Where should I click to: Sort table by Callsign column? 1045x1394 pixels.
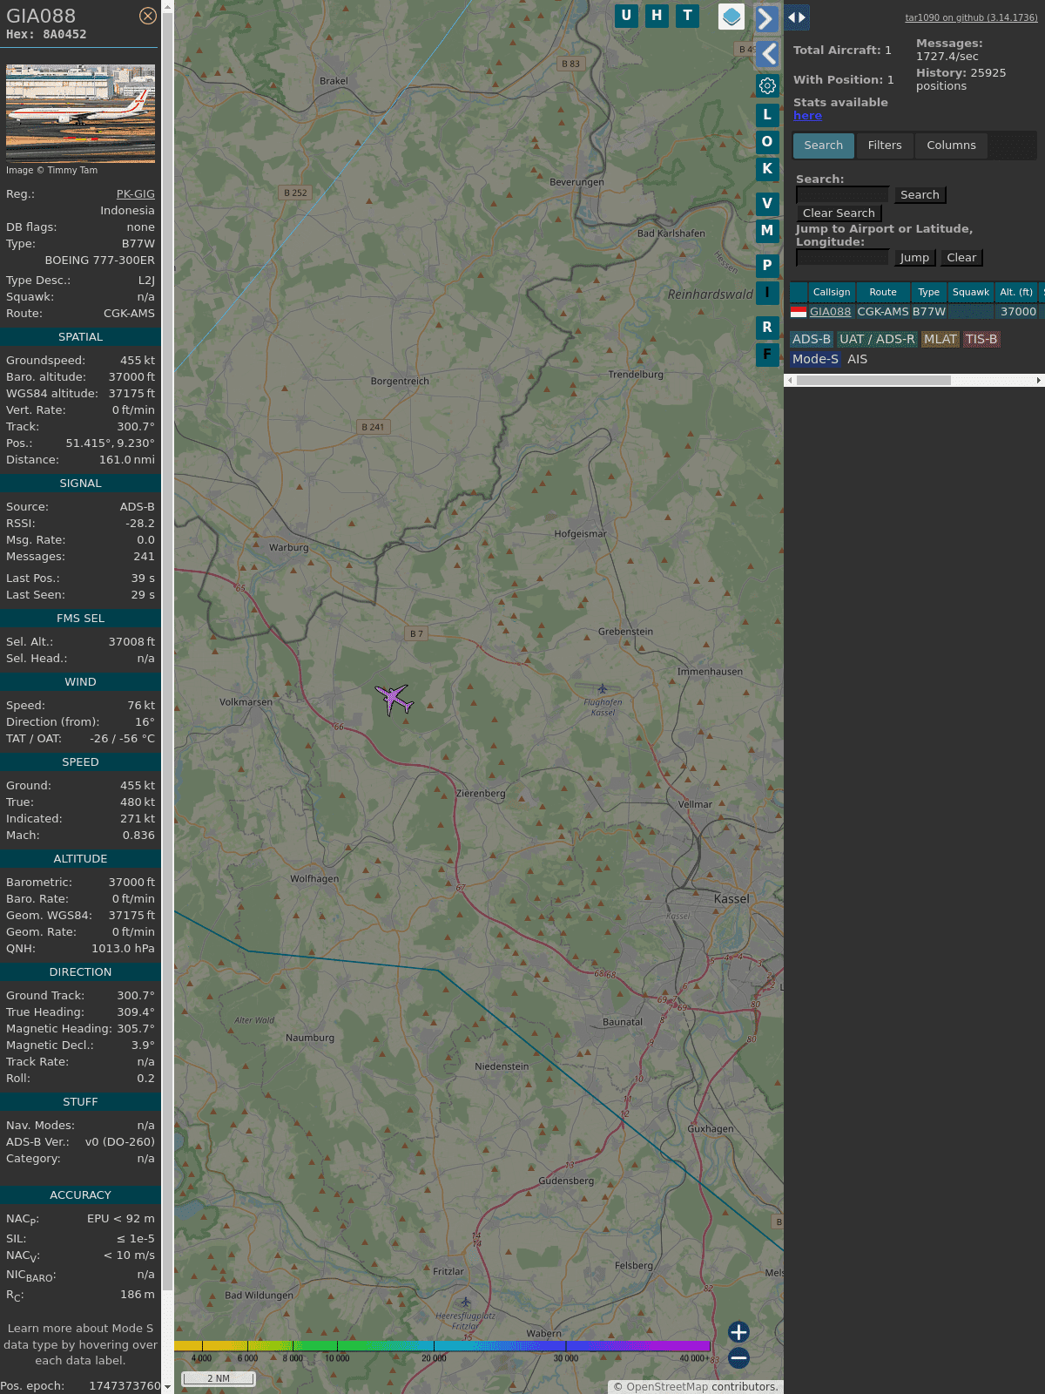click(x=832, y=292)
